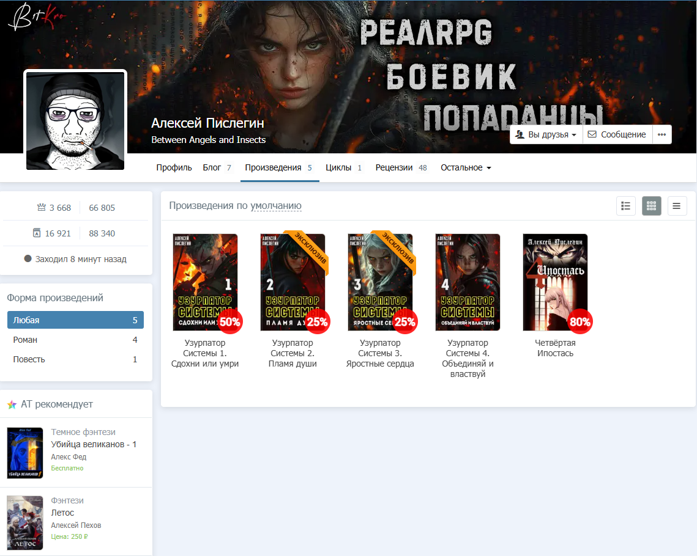The height and width of the screenshot is (556, 697).
Task: Filter by Любая form
Action: pyautogui.click(x=75, y=320)
